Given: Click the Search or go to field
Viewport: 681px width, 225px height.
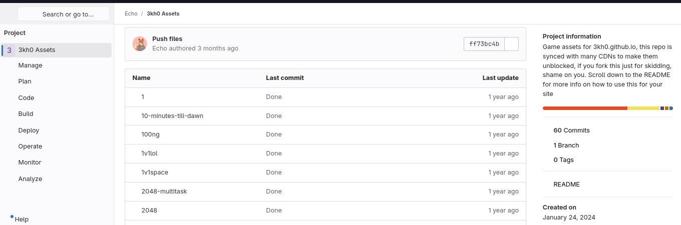Looking at the screenshot, I should (x=64, y=14).
